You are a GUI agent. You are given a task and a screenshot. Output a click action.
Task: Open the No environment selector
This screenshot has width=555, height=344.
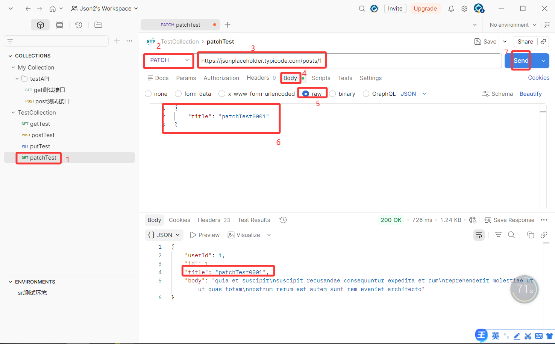click(x=513, y=25)
